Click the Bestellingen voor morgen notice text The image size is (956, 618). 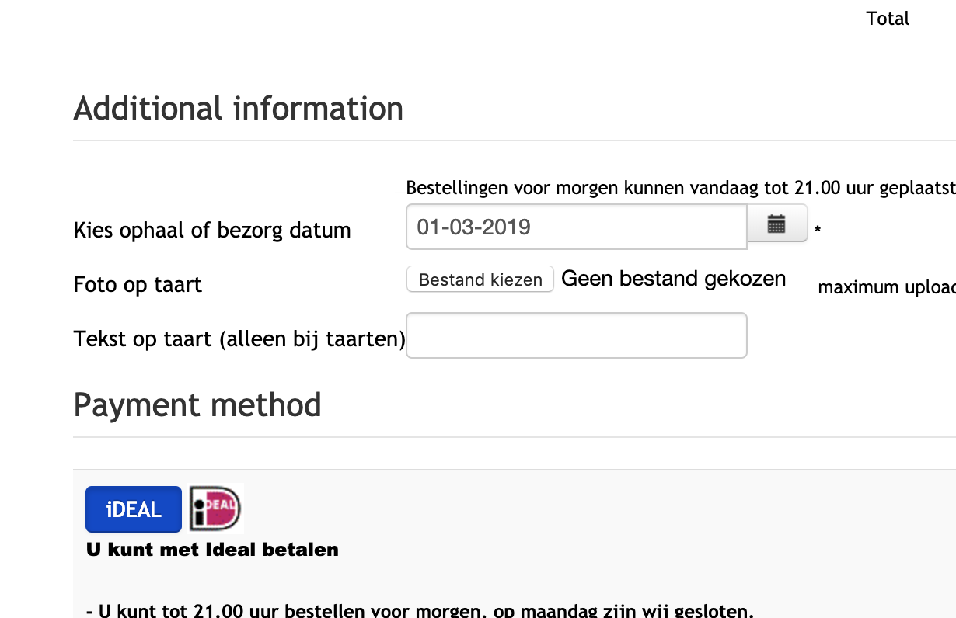[x=680, y=188]
